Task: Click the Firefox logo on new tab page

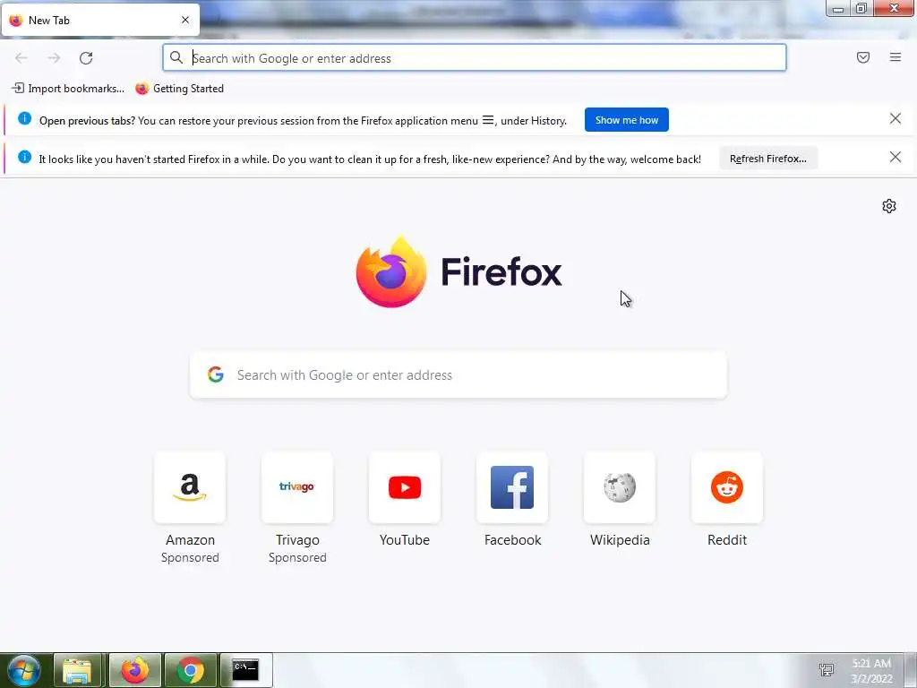Action: pos(390,272)
